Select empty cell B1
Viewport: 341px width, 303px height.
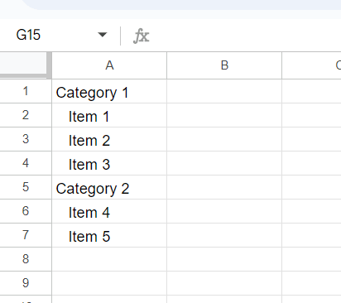224,91
